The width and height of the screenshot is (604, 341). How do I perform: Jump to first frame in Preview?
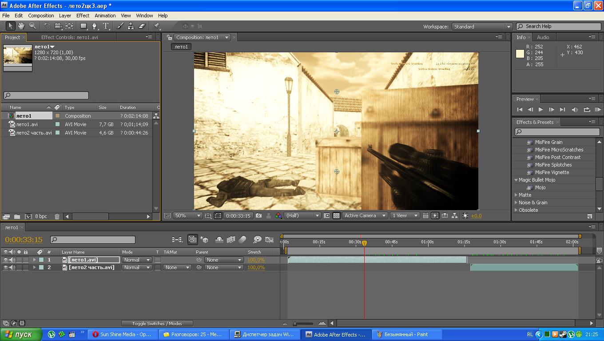point(520,109)
